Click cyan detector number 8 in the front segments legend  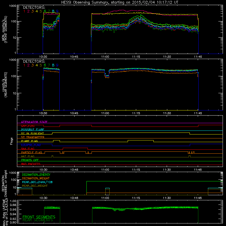(53, 11)
